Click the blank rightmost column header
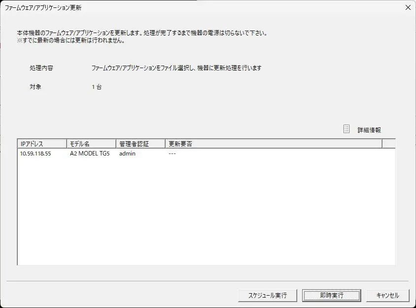 (388, 144)
